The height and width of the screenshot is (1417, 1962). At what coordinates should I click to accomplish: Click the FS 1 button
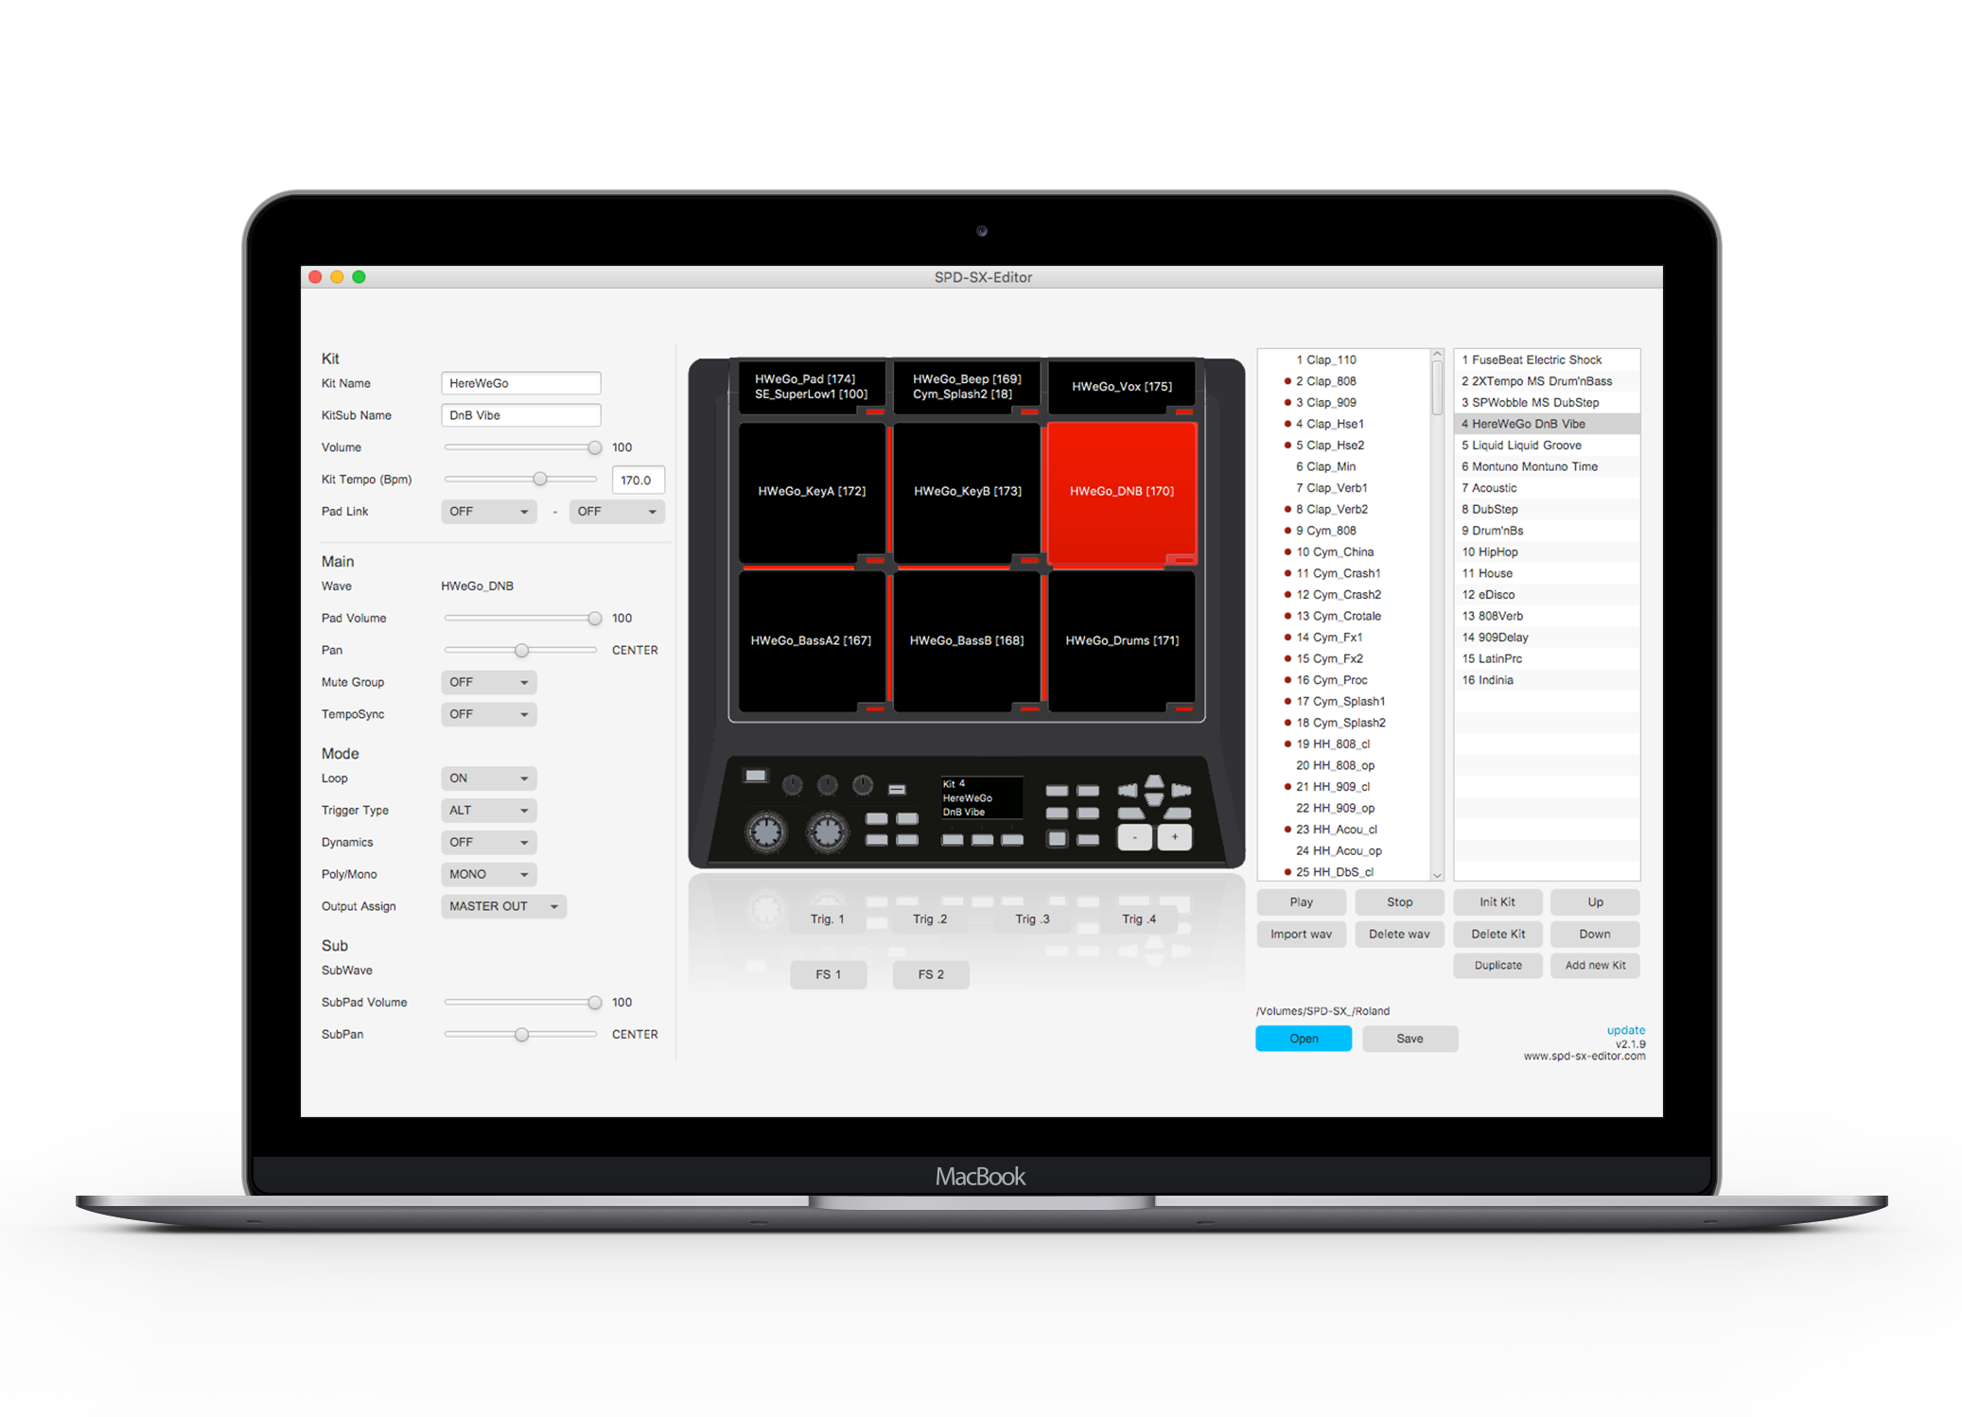coord(829,975)
